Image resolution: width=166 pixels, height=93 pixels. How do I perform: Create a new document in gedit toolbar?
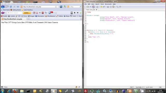tap(85, 7)
